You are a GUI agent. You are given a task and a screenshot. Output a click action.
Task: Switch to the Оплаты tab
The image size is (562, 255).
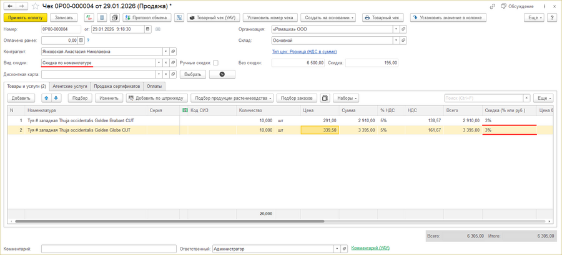point(154,86)
